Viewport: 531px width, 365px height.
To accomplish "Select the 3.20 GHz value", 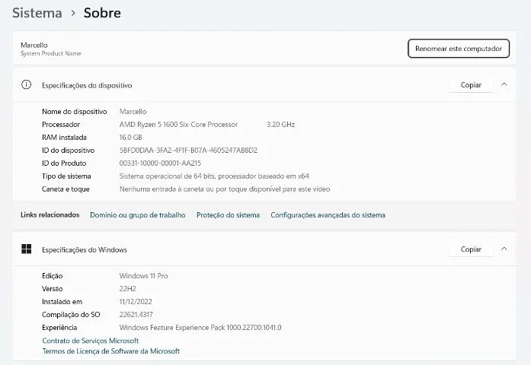I will click(281, 125).
